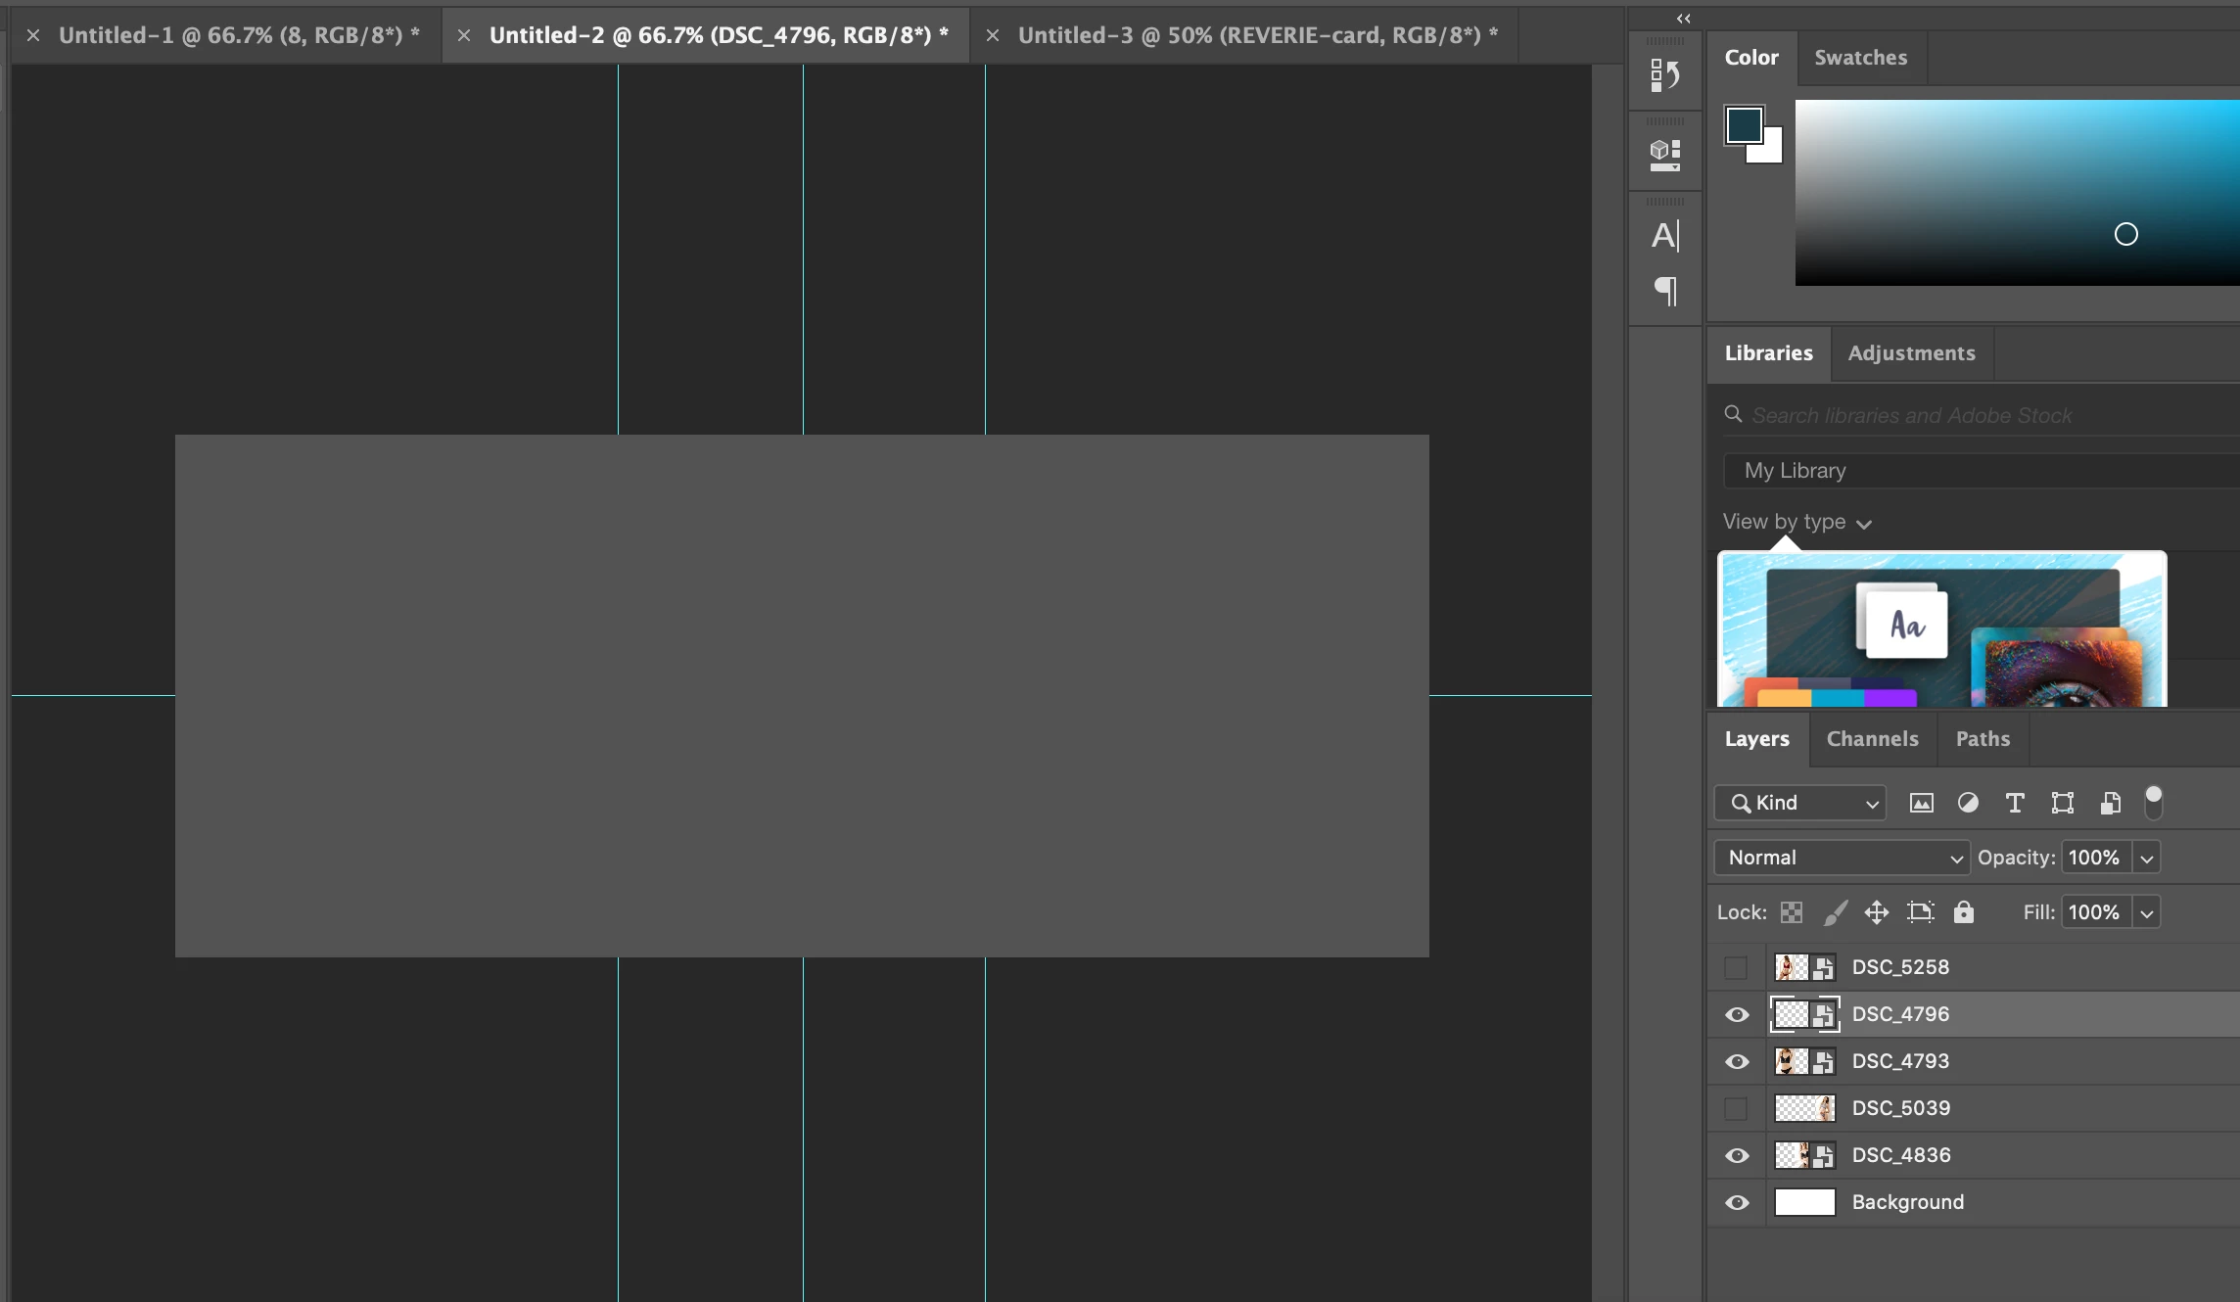Switch to the Swatches tab
Viewport: 2240px width, 1302px height.
1860,58
